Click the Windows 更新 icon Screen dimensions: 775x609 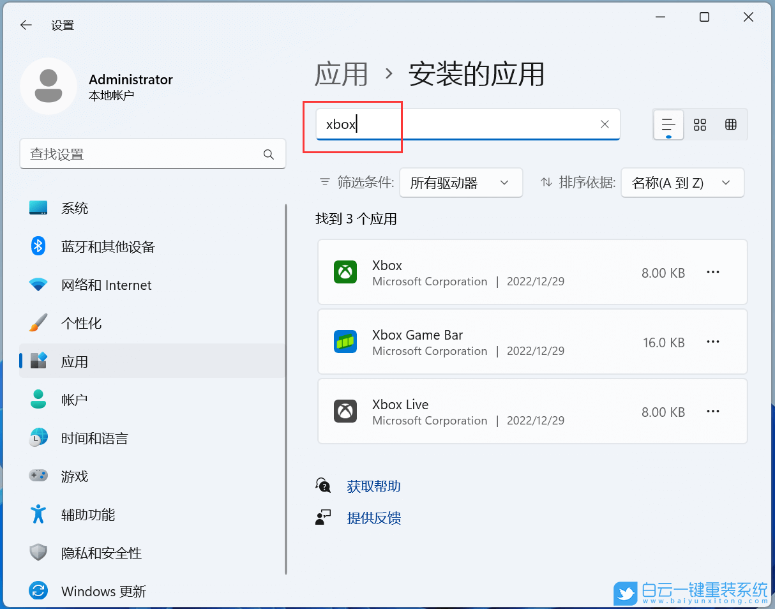tap(38, 590)
